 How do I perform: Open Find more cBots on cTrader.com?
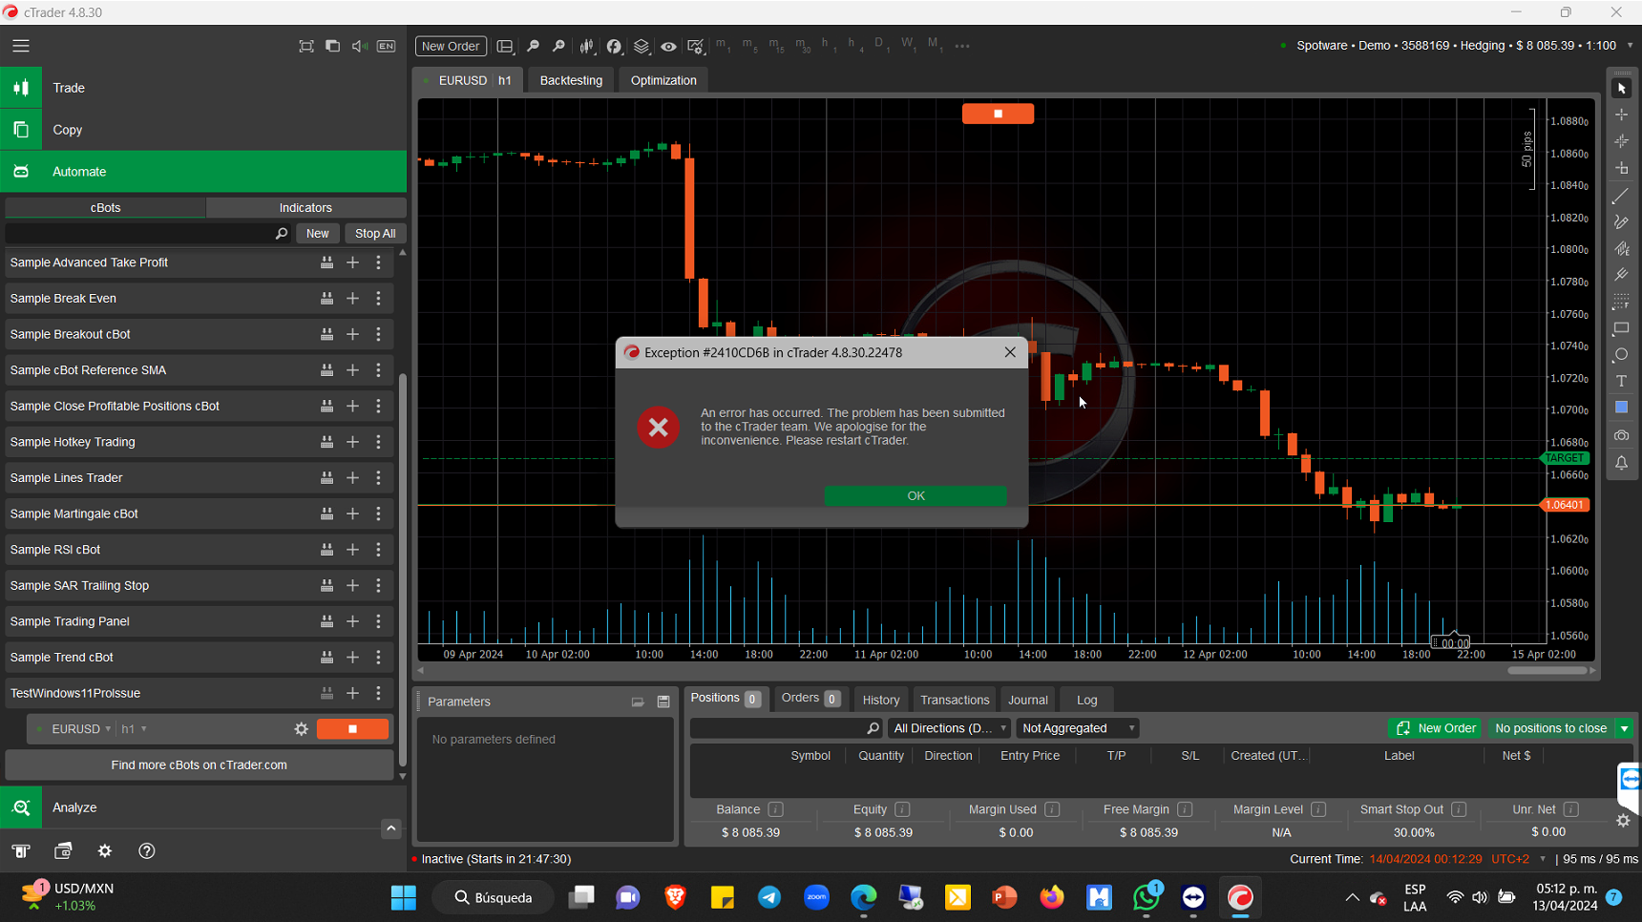(199, 765)
